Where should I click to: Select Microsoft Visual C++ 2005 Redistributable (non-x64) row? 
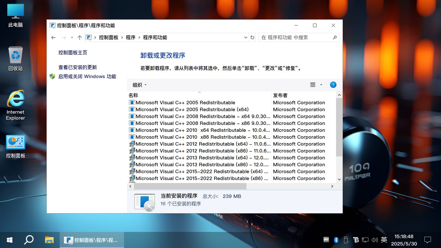click(x=231, y=103)
